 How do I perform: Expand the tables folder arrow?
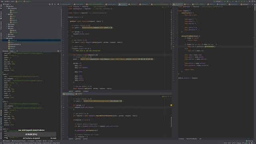pyautogui.click(x=7, y=26)
